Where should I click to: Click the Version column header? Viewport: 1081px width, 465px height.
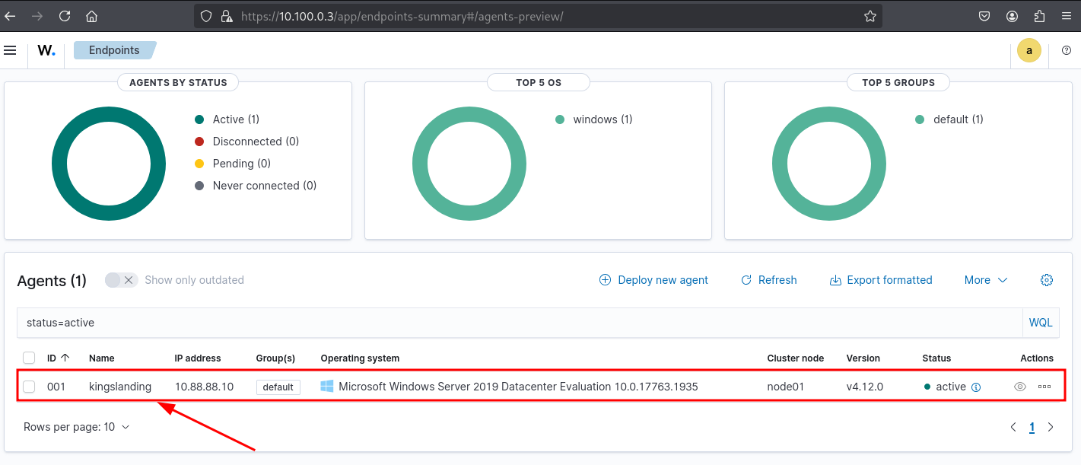(x=863, y=358)
